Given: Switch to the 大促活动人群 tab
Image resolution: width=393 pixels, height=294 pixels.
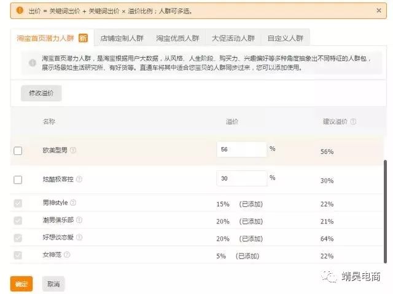Looking at the screenshot, I should (x=233, y=38).
